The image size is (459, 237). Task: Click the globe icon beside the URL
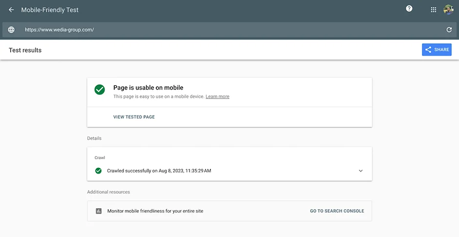(x=11, y=30)
